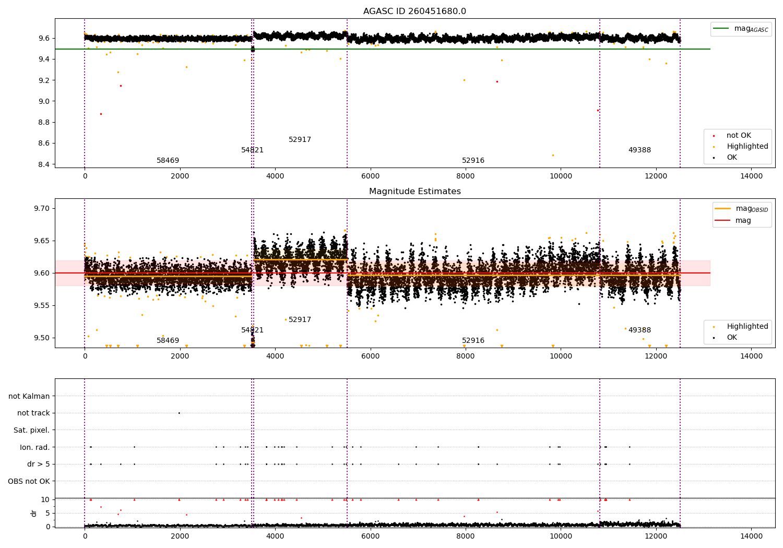Viewport: 783px width, 548px height.
Task: Click the 9.0 y-tick in top plot
Action: [43, 102]
